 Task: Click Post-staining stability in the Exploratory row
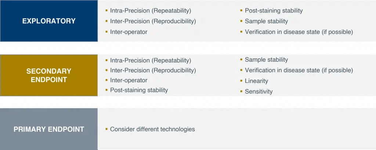point(274,11)
